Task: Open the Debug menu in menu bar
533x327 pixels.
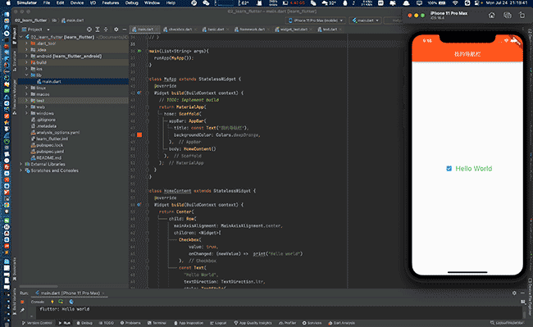Action: point(132,2)
